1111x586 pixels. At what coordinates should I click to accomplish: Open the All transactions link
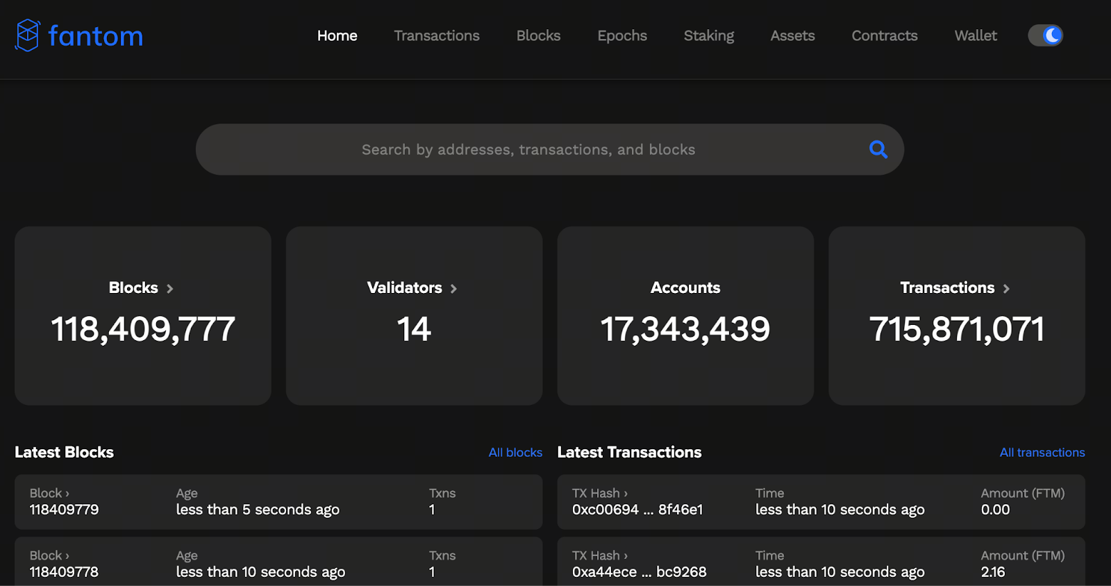(x=1042, y=453)
